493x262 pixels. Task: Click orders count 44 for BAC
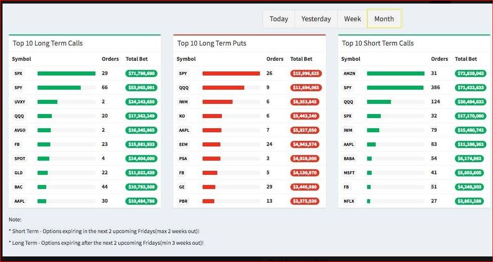(x=105, y=186)
